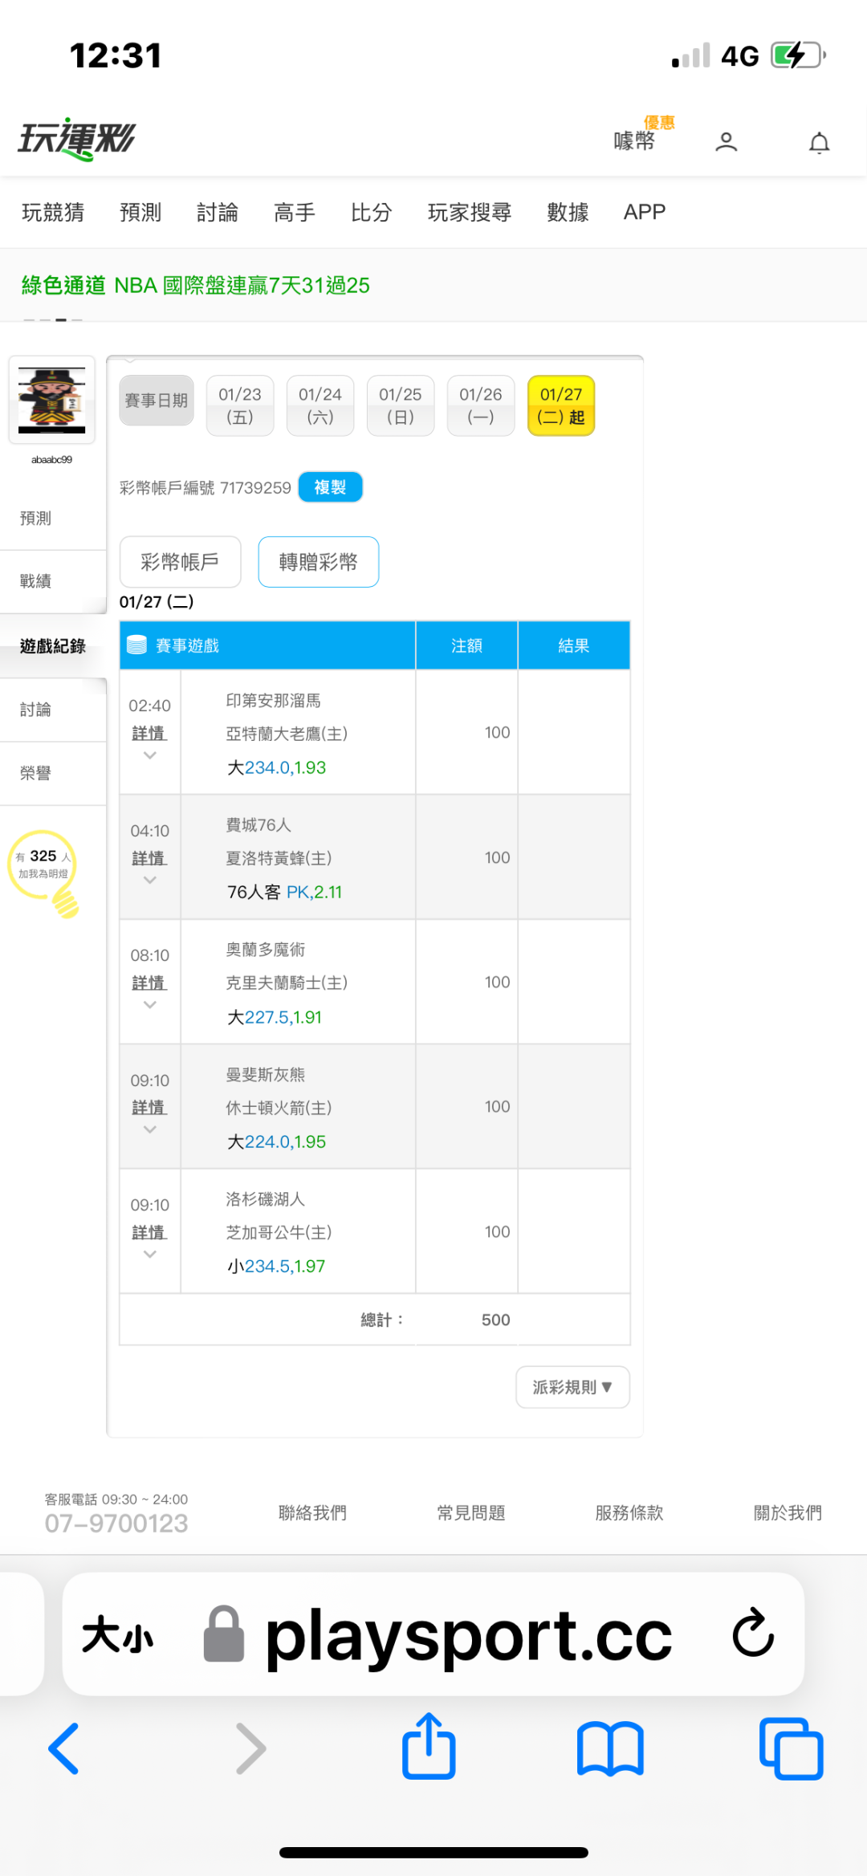Image resolution: width=867 pixels, height=1876 pixels.
Task: Tap the playsport.cc address bar
Action: coord(468,1634)
